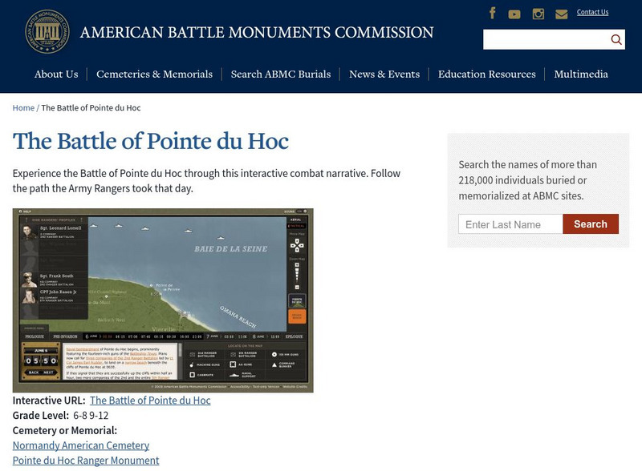Click the interactive battle map thumbnail

(x=163, y=300)
